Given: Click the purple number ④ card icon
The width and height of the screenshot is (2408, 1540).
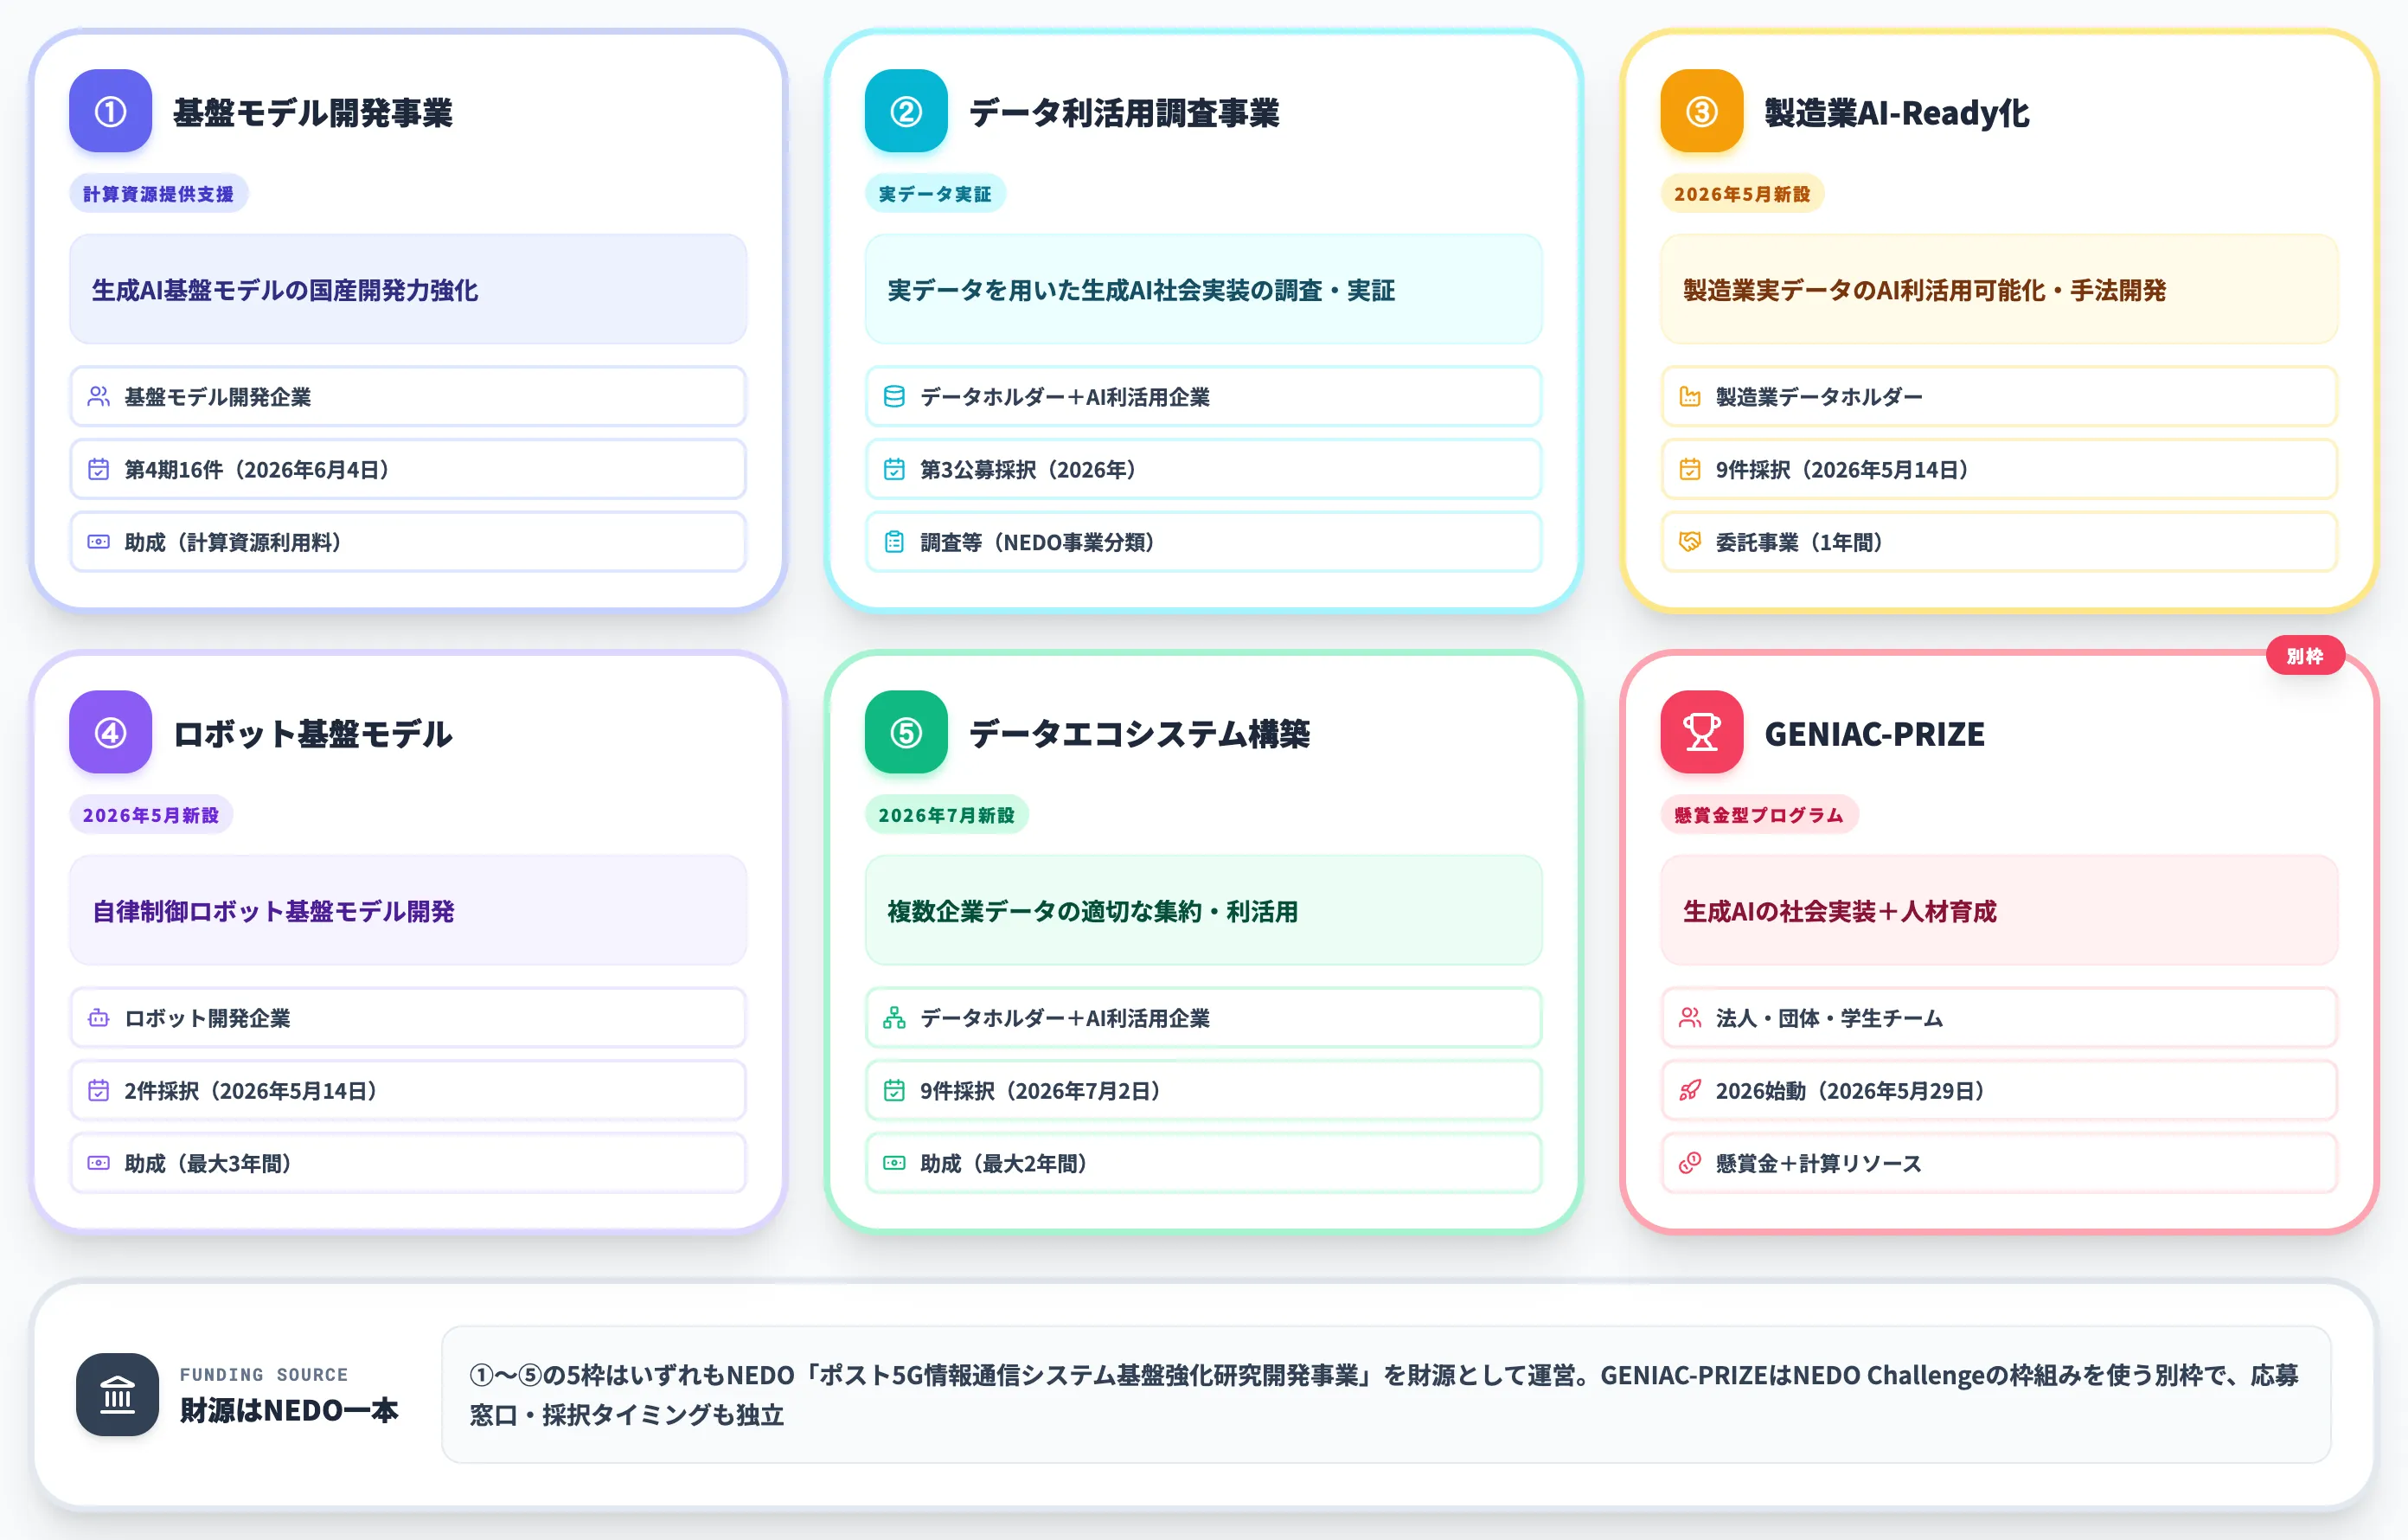Looking at the screenshot, I should coord(110,732).
